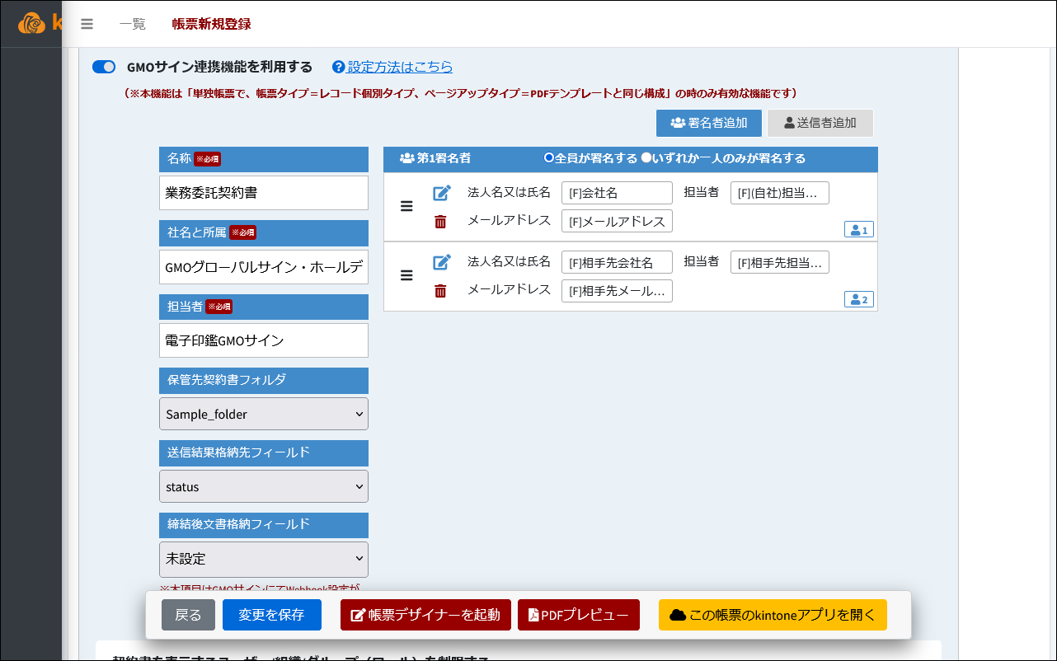Click drag handle of second signer row

(406, 275)
